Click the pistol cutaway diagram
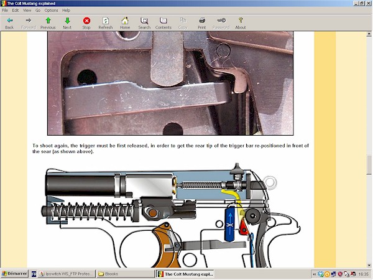 171,215
